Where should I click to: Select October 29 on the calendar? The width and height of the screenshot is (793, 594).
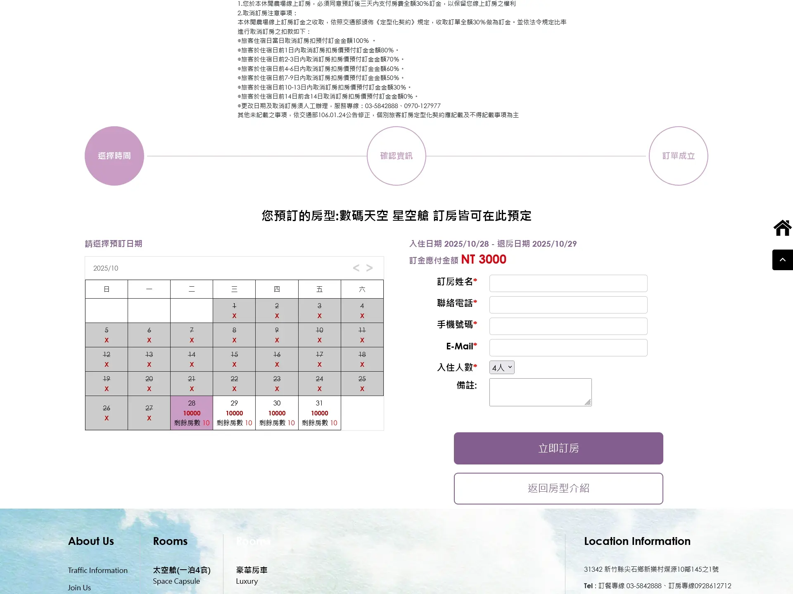click(234, 413)
